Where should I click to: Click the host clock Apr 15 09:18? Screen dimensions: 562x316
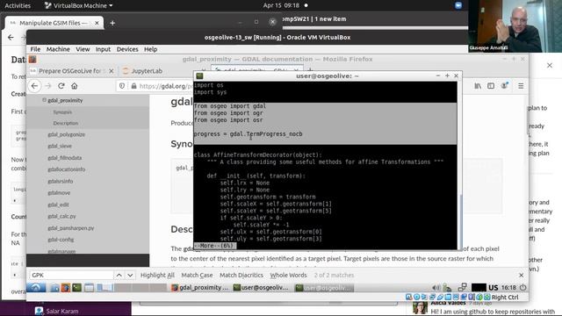click(281, 5)
